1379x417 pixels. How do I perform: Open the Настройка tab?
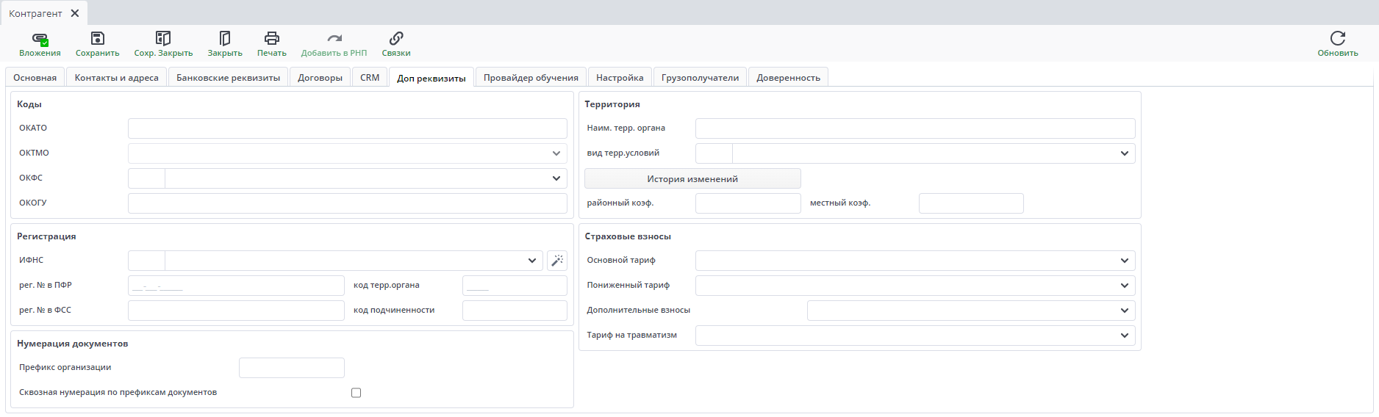620,77
